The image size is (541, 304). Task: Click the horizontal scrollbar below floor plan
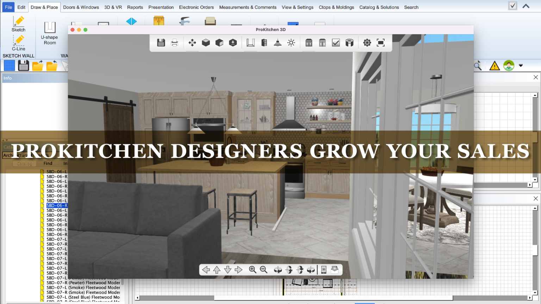point(333,298)
